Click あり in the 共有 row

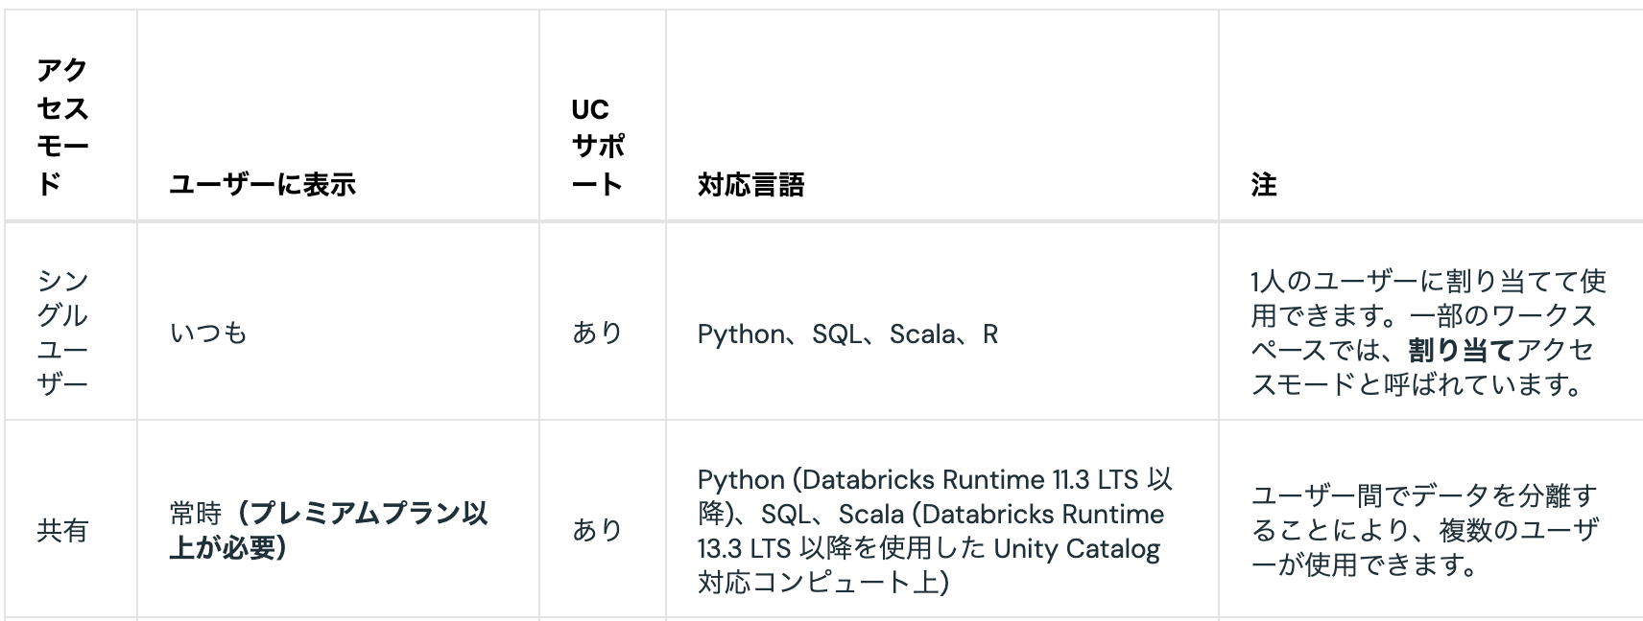pos(598,530)
